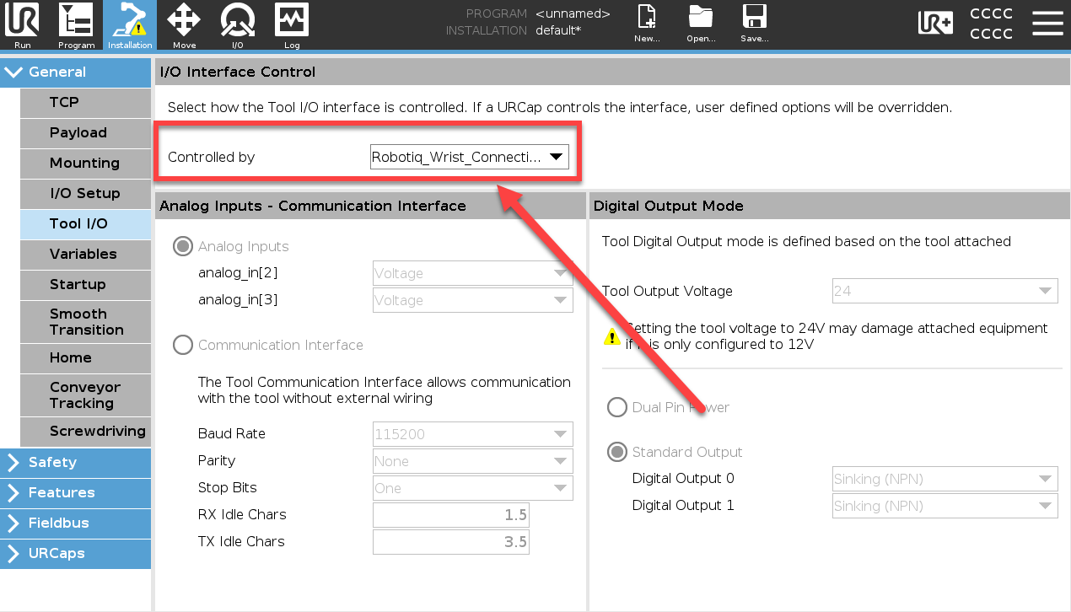1071x612 pixels.
Task: Open the Log tab icon
Action: click(292, 25)
